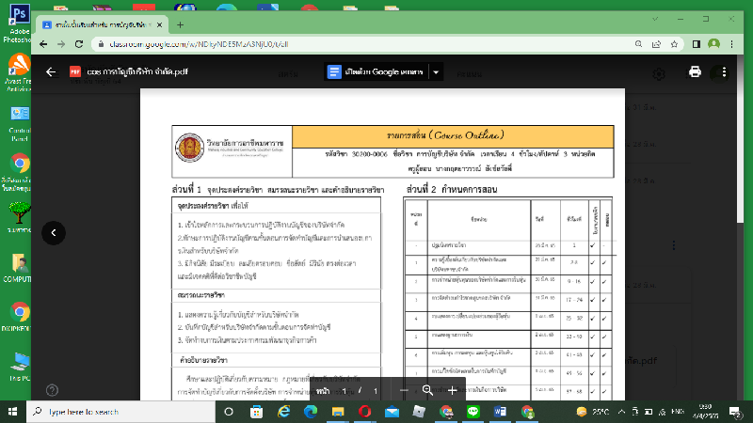This screenshot has height=423, width=753.
Task: Zoom in with the plus button
Action: coord(452,390)
